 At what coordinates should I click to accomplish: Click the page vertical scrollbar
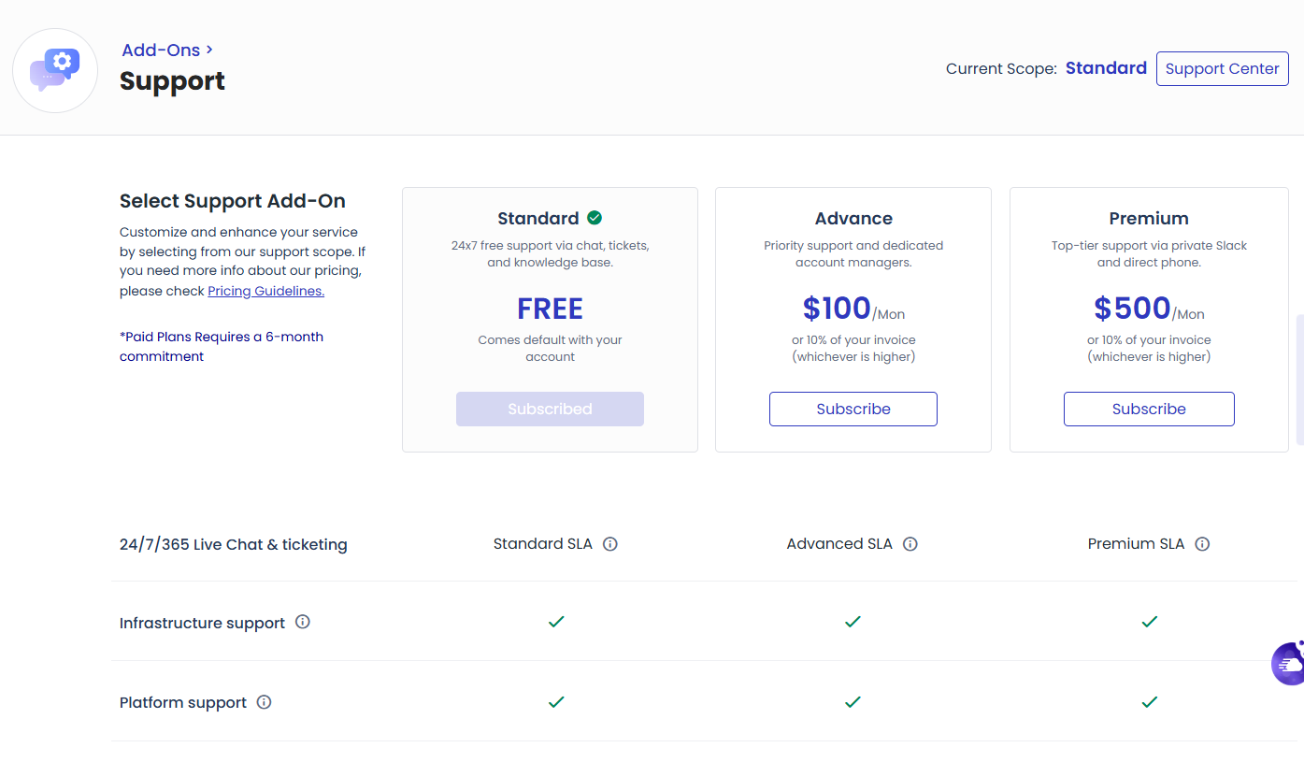pyautogui.click(x=1299, y=379)
